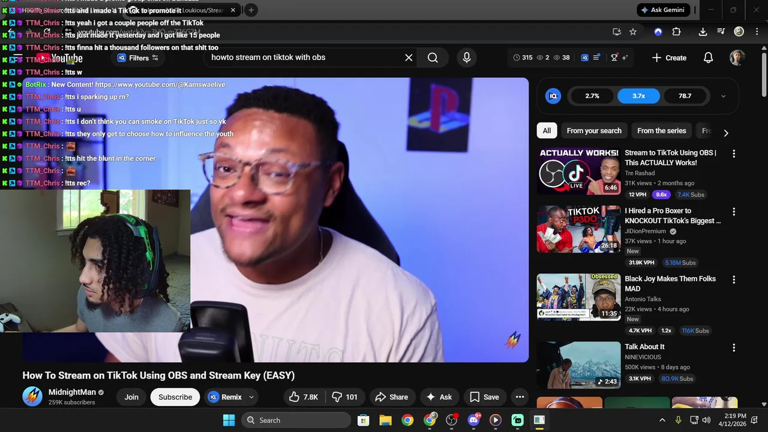Select the All filter chip

(x=547, y=131)
